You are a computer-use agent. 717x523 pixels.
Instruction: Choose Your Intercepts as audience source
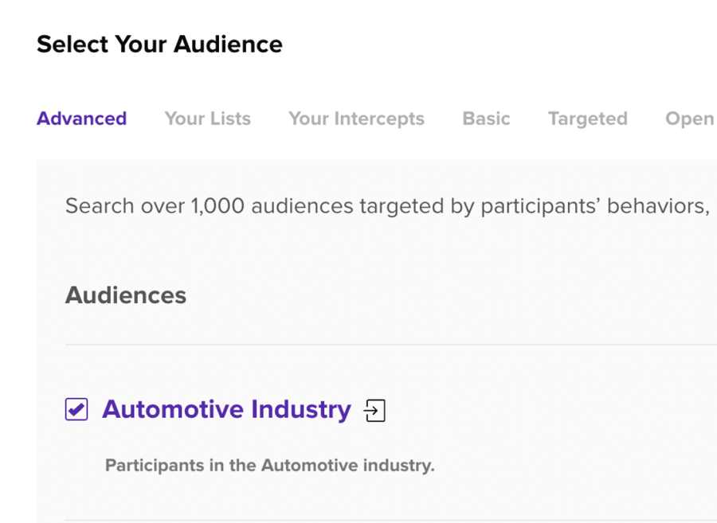click(356, 119)
